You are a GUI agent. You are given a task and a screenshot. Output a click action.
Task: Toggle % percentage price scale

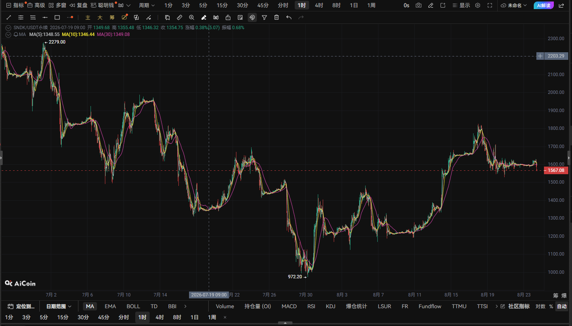point(551,306)
